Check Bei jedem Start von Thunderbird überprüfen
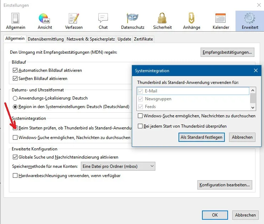 point(140,126)
